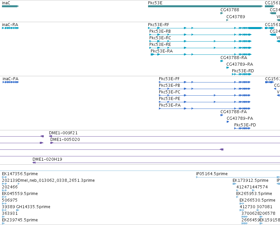Click the Pkc53E-RD transcript label
This screenshot has height=225, width=280.
click(243, 71)
